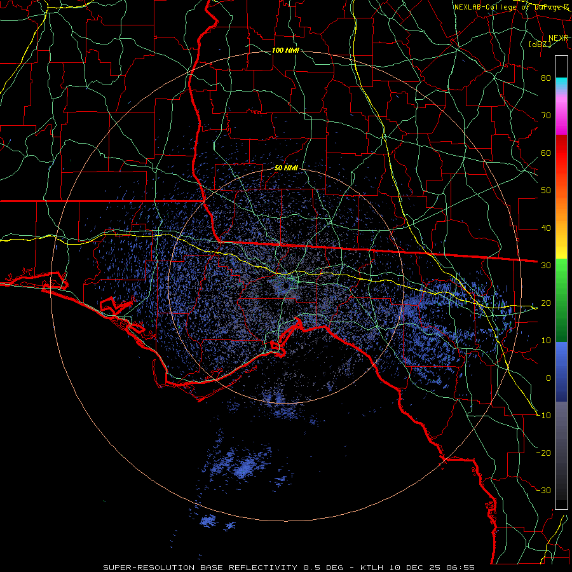Click the dBZ unit label above color scale

[540, 44]
